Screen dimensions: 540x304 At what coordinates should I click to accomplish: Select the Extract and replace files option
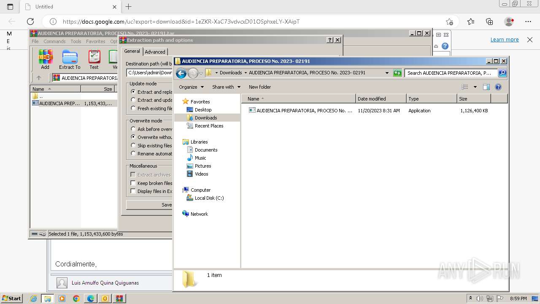click(x=133, y=92)
